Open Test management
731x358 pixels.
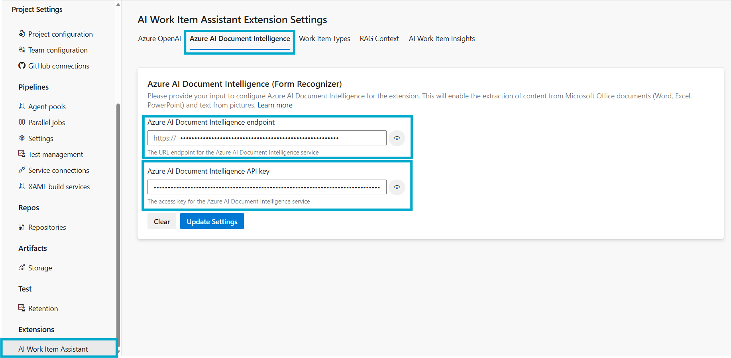[56, 154]
